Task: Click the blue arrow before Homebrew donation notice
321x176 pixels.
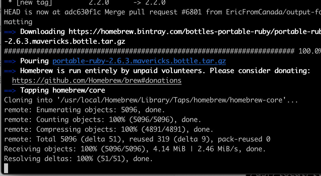Action: pyautogui.click(x=10, y=71)
